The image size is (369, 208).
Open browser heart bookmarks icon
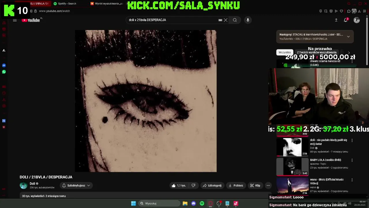coord(341,11)
